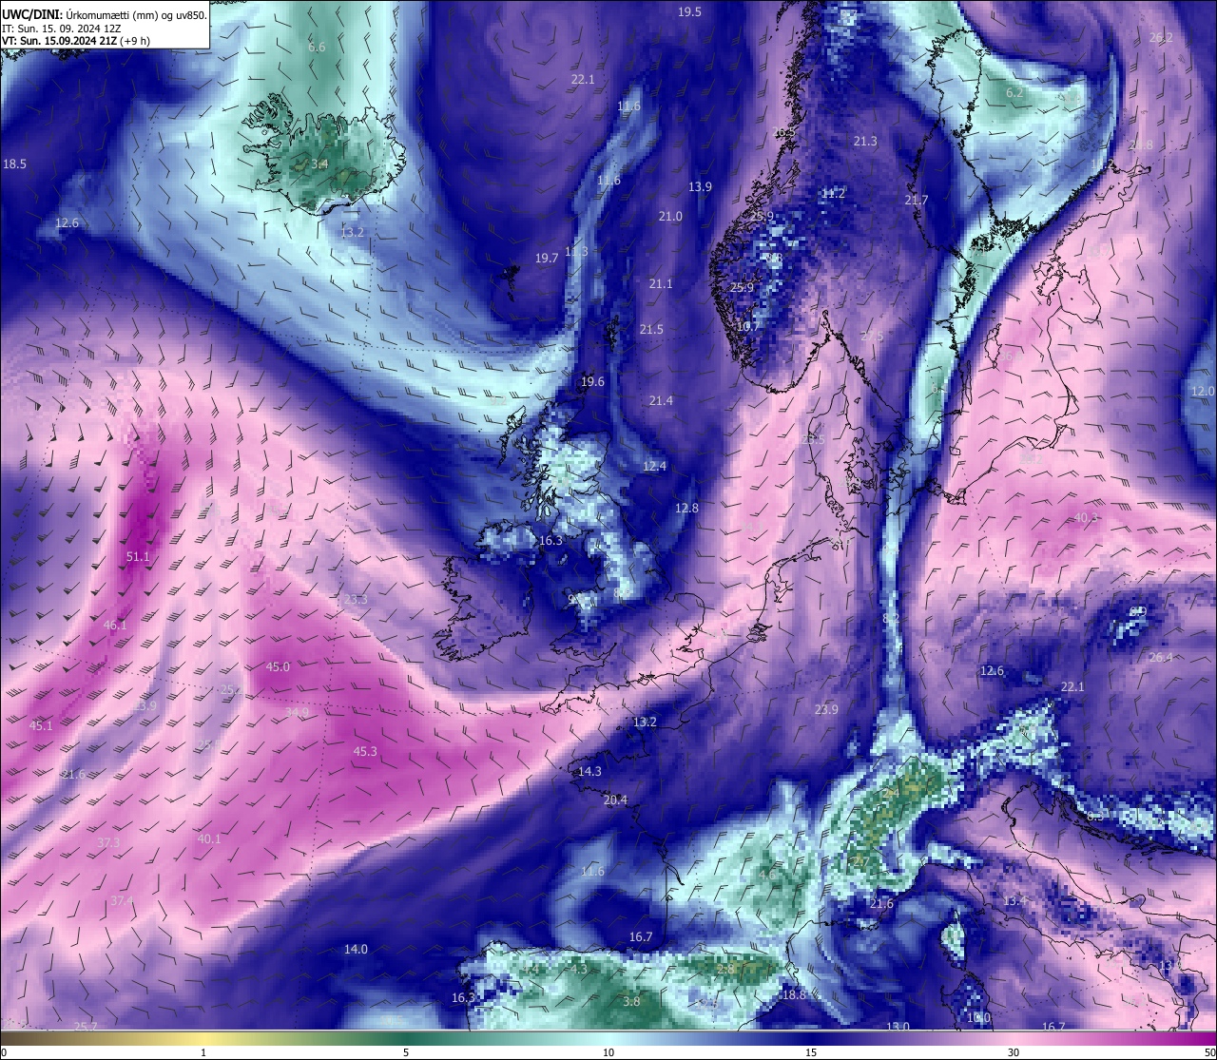Click the legend tick labeled 10
Image resolution: width=1217 pixels, height=1060 pixels.
click(x=608, y=1052)
